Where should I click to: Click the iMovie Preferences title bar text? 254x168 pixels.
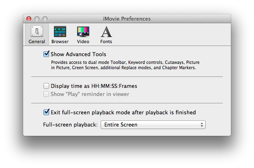pos(127,19)
